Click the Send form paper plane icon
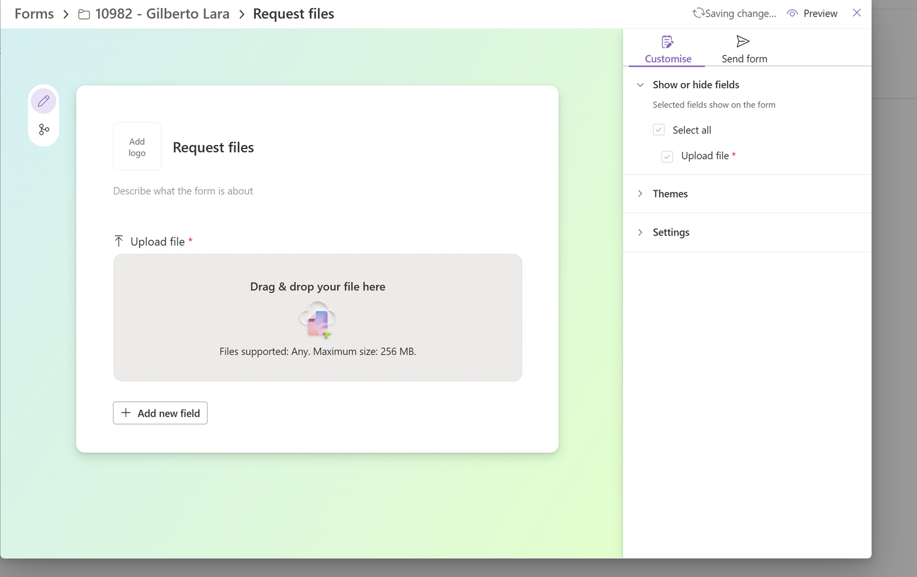This screenshot has height=577, width=917. [x=743, y=41]
